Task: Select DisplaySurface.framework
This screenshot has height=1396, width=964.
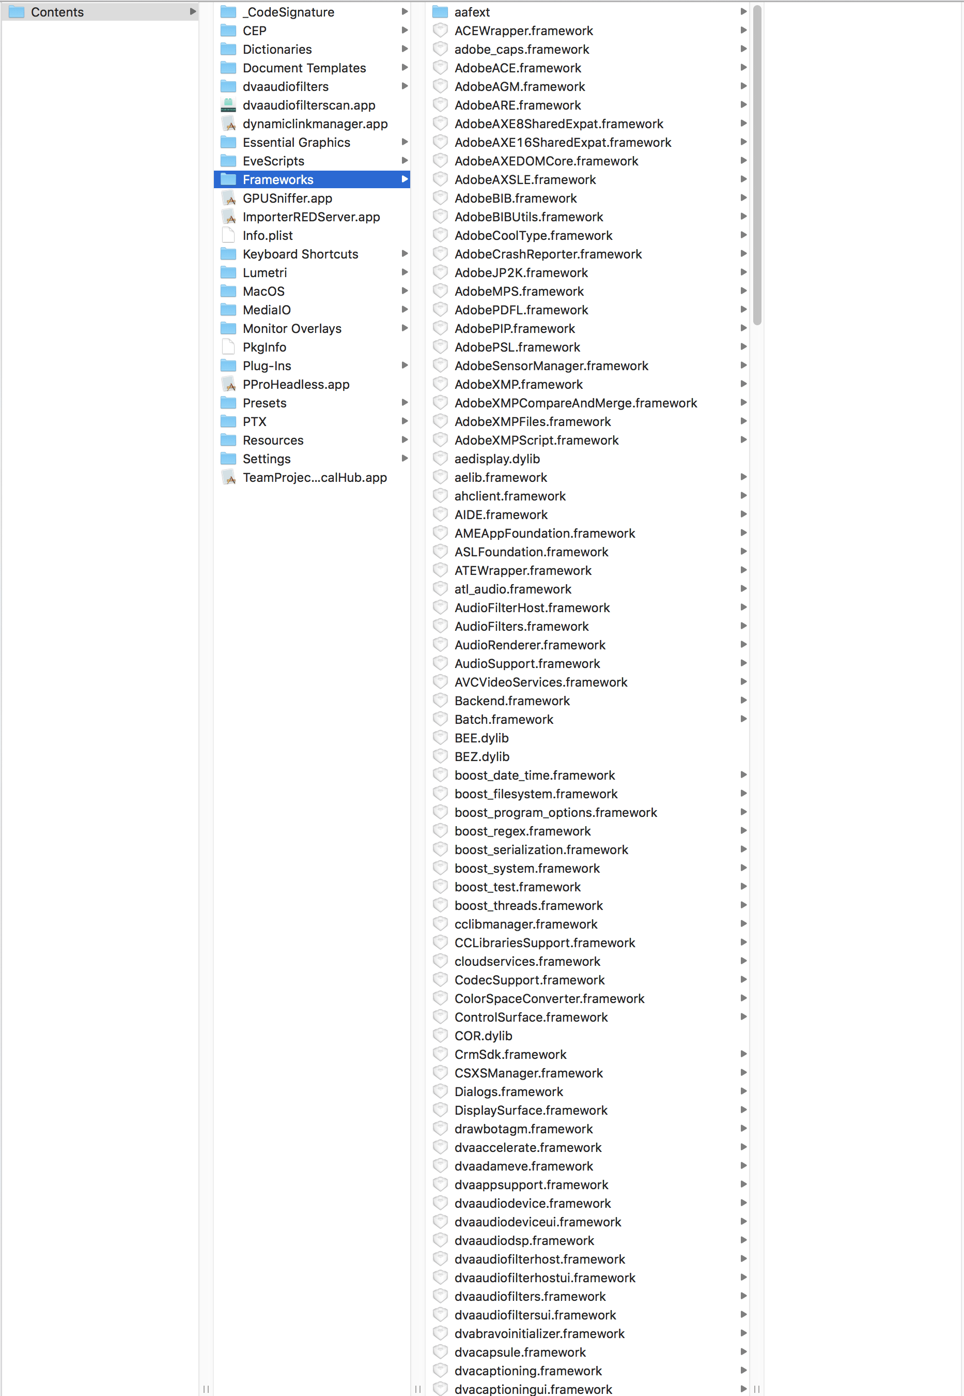Action: point(587,1110)
